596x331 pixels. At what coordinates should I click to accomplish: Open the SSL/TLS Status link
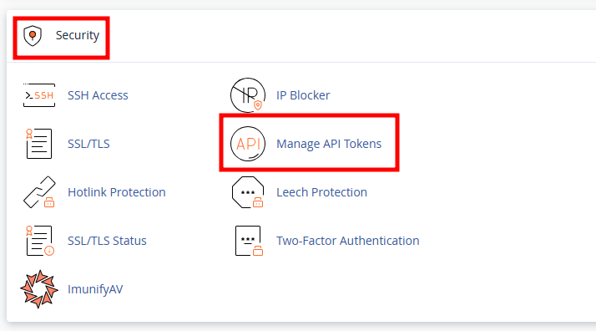107,241
